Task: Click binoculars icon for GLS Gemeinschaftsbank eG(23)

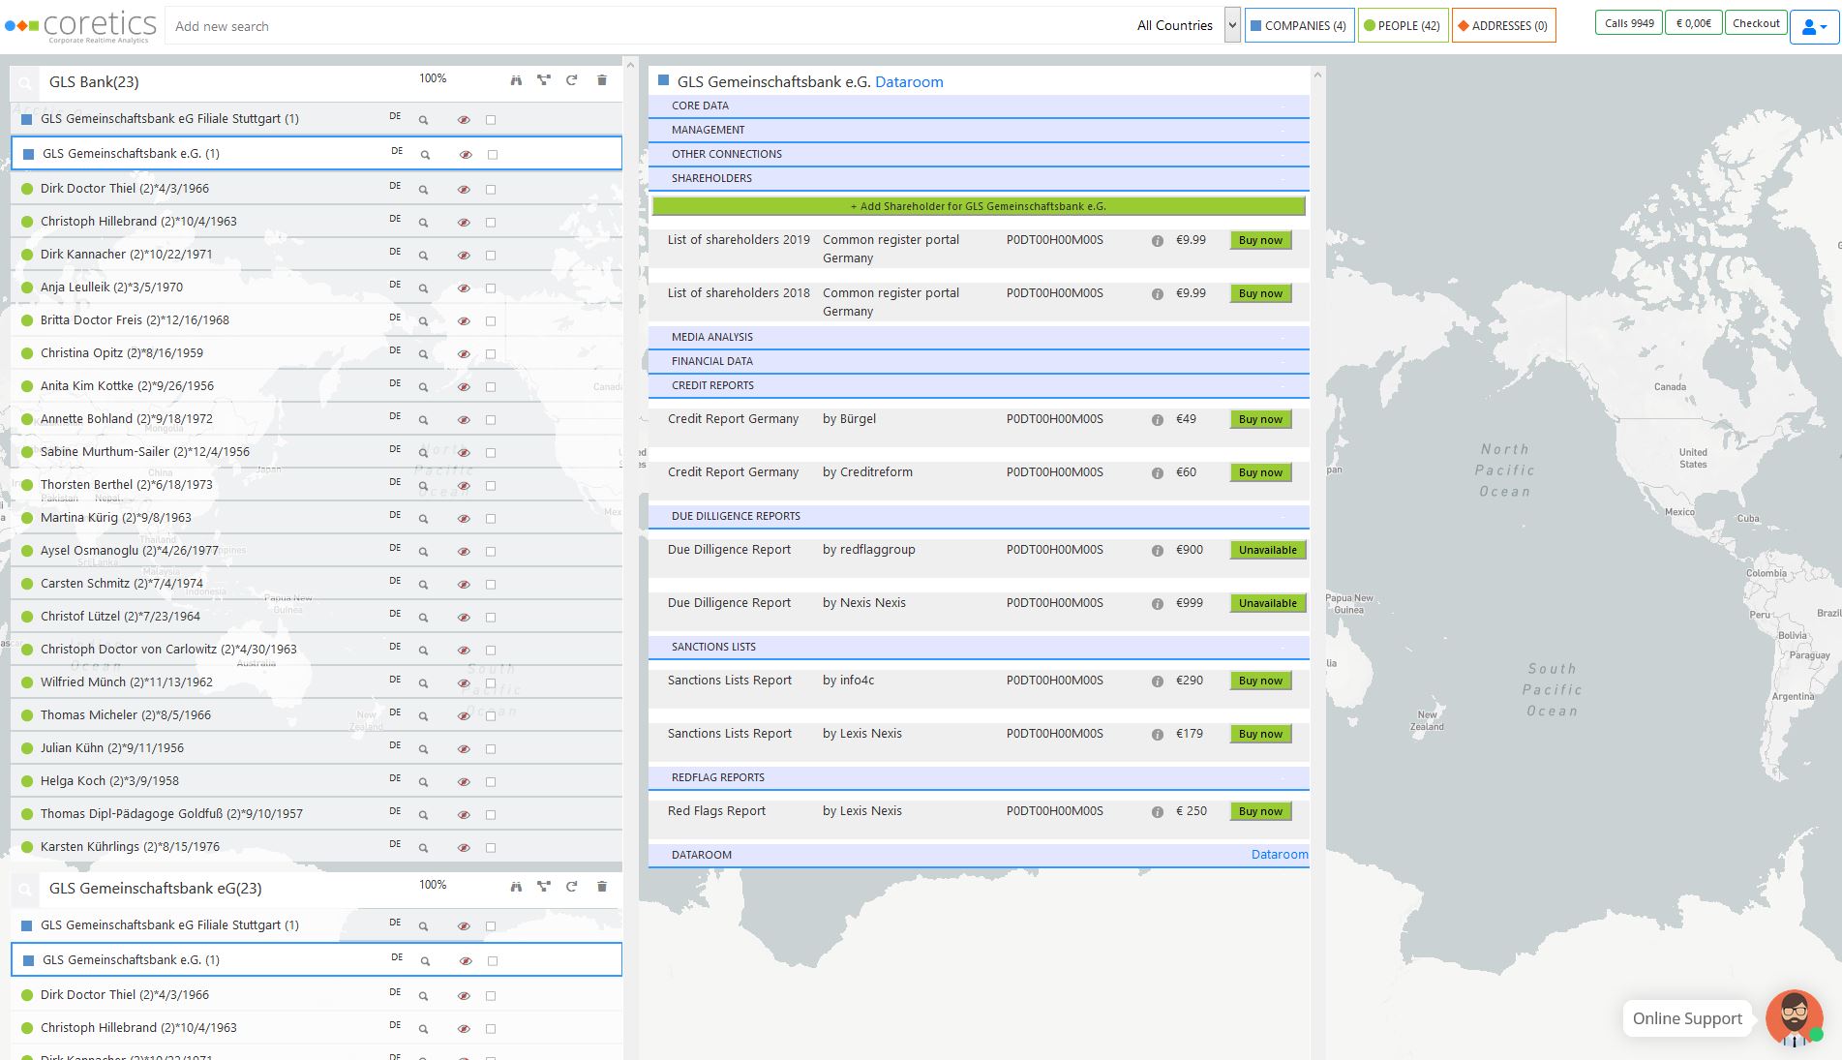Action: 516,887
